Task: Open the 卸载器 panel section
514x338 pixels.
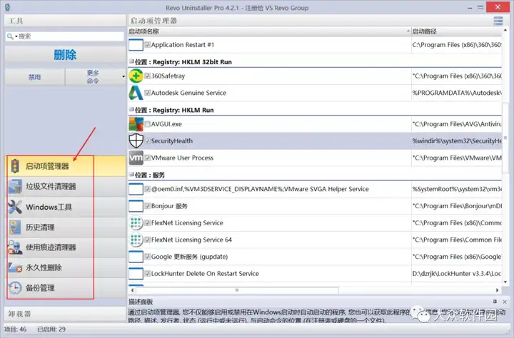Action: [x=65, y=314]
